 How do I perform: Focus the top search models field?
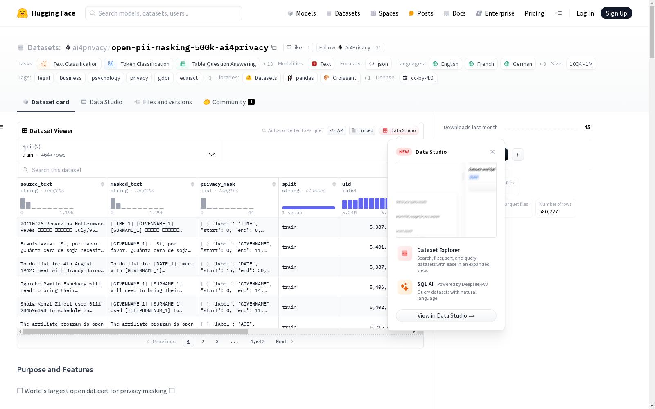coord(164,13)
